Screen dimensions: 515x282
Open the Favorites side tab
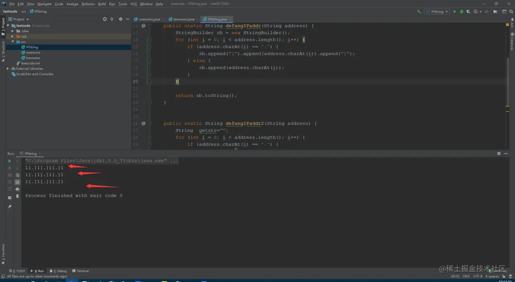pos(3,254)
